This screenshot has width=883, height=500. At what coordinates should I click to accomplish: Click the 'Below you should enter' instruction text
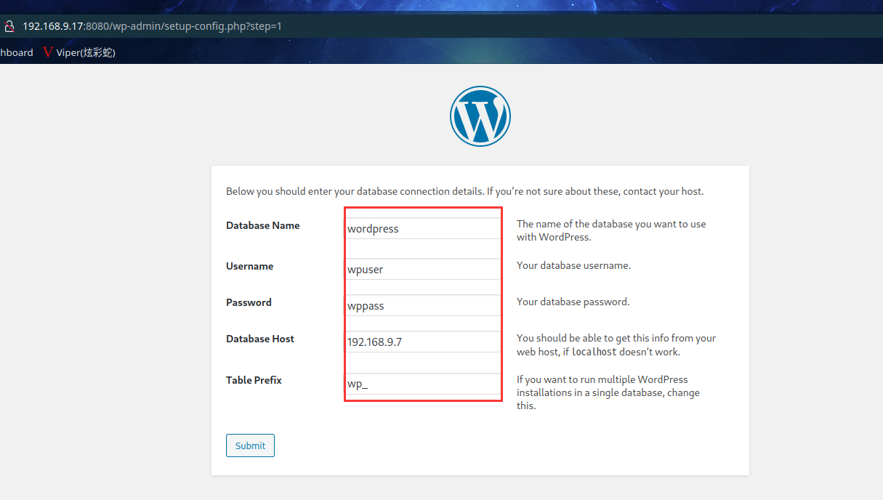(465, 192)
